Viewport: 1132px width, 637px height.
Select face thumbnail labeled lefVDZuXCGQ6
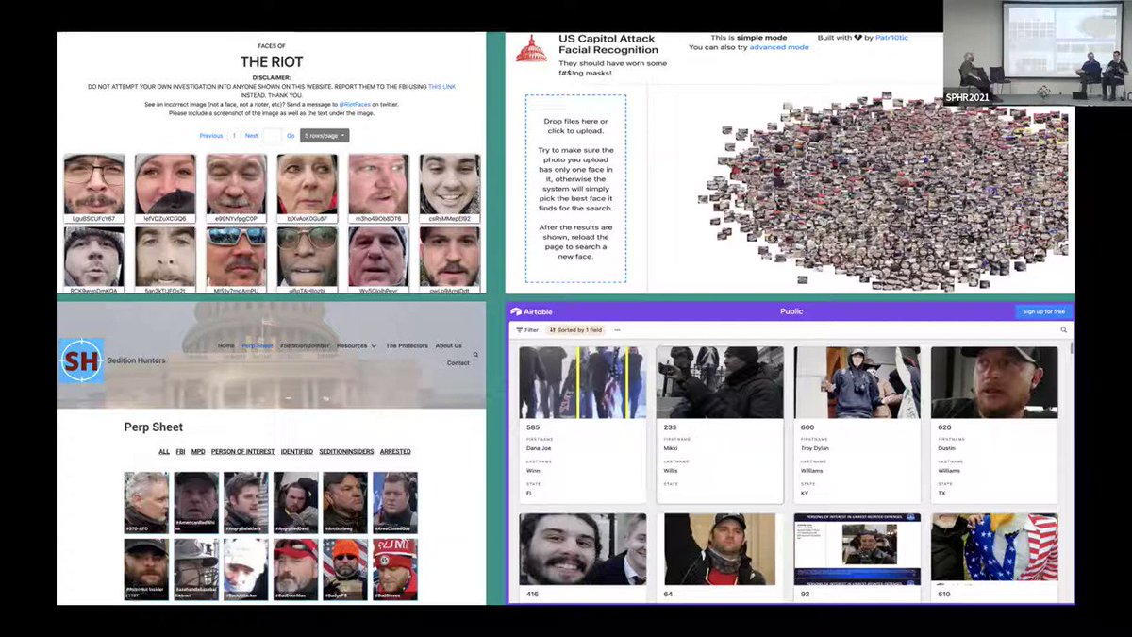(x=165, y=189)
